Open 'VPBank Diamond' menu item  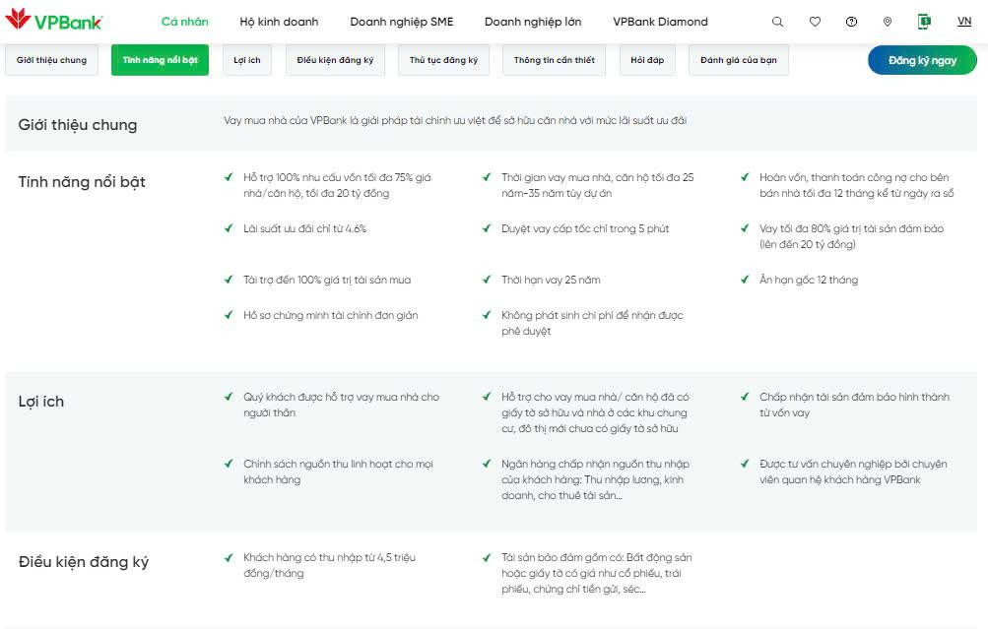pyautogui.click(x=660, y=22)
